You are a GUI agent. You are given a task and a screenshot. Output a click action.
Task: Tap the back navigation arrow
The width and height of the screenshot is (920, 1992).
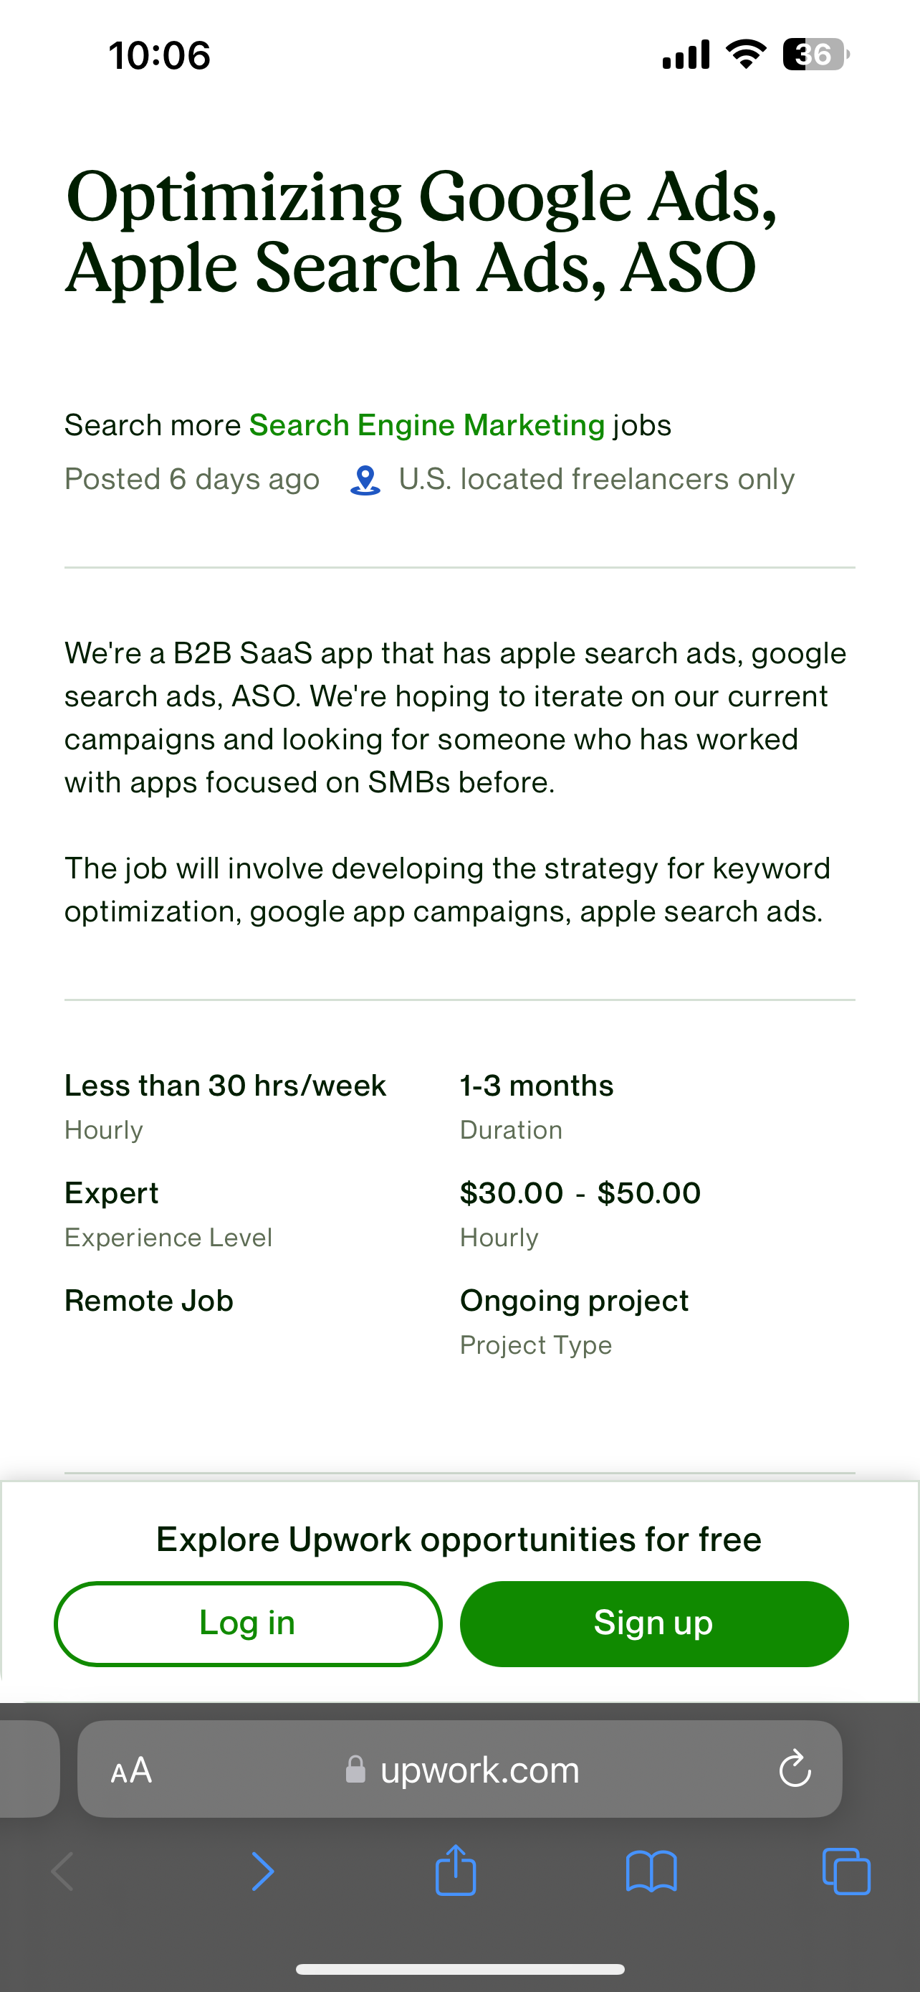[x=63, y=1871]
